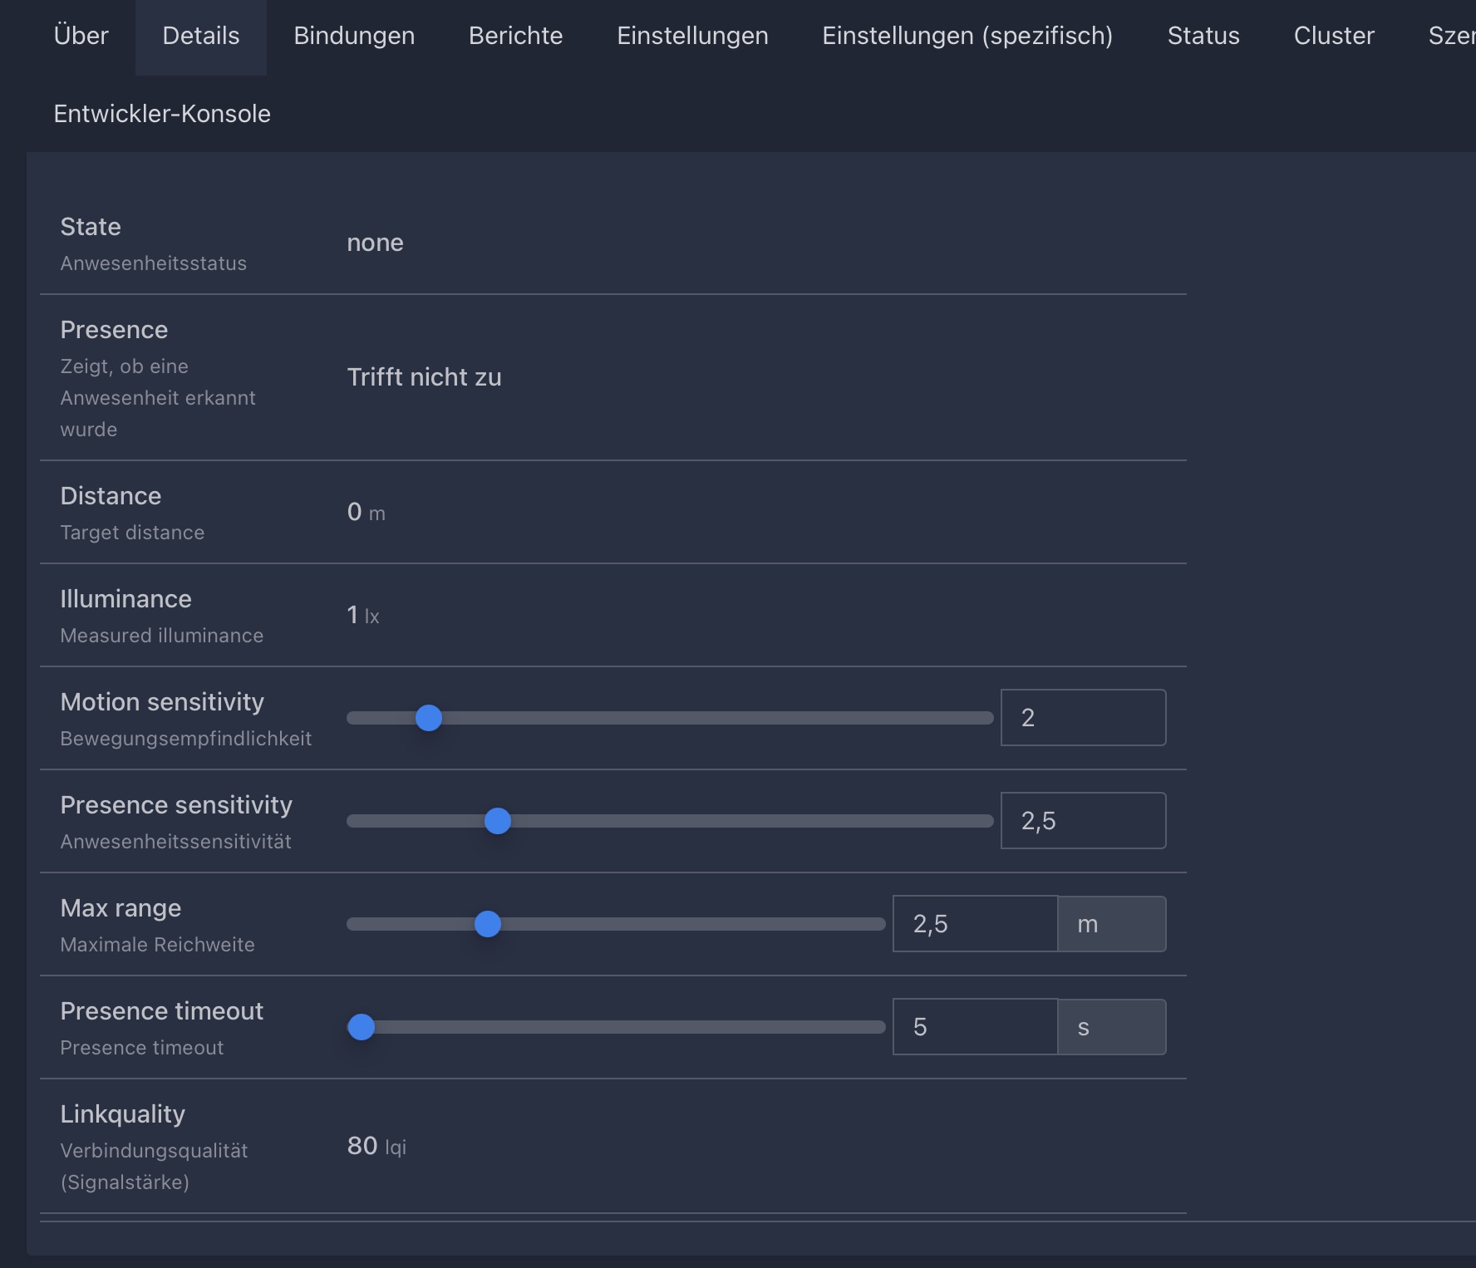Go to the Einstellungen tab
The height and width of the screenshot is (1268, 1476).
tap(692, 36)
